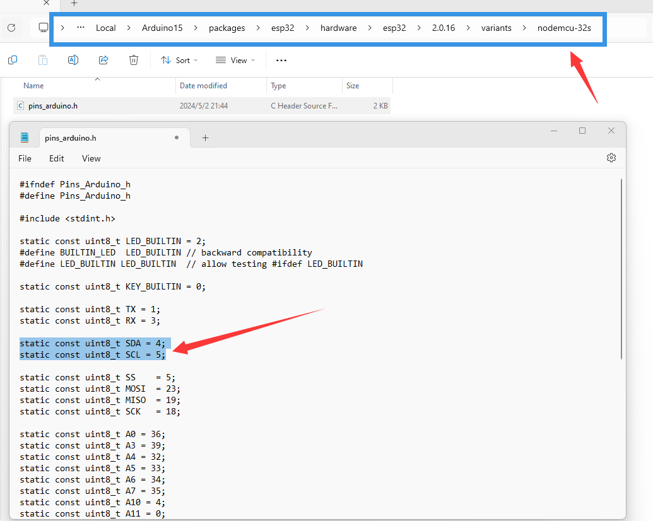Open the Edit menu in Notepad
Image resolution: width=653 pixels, height=521 pixels.
[x=57, y=158]
